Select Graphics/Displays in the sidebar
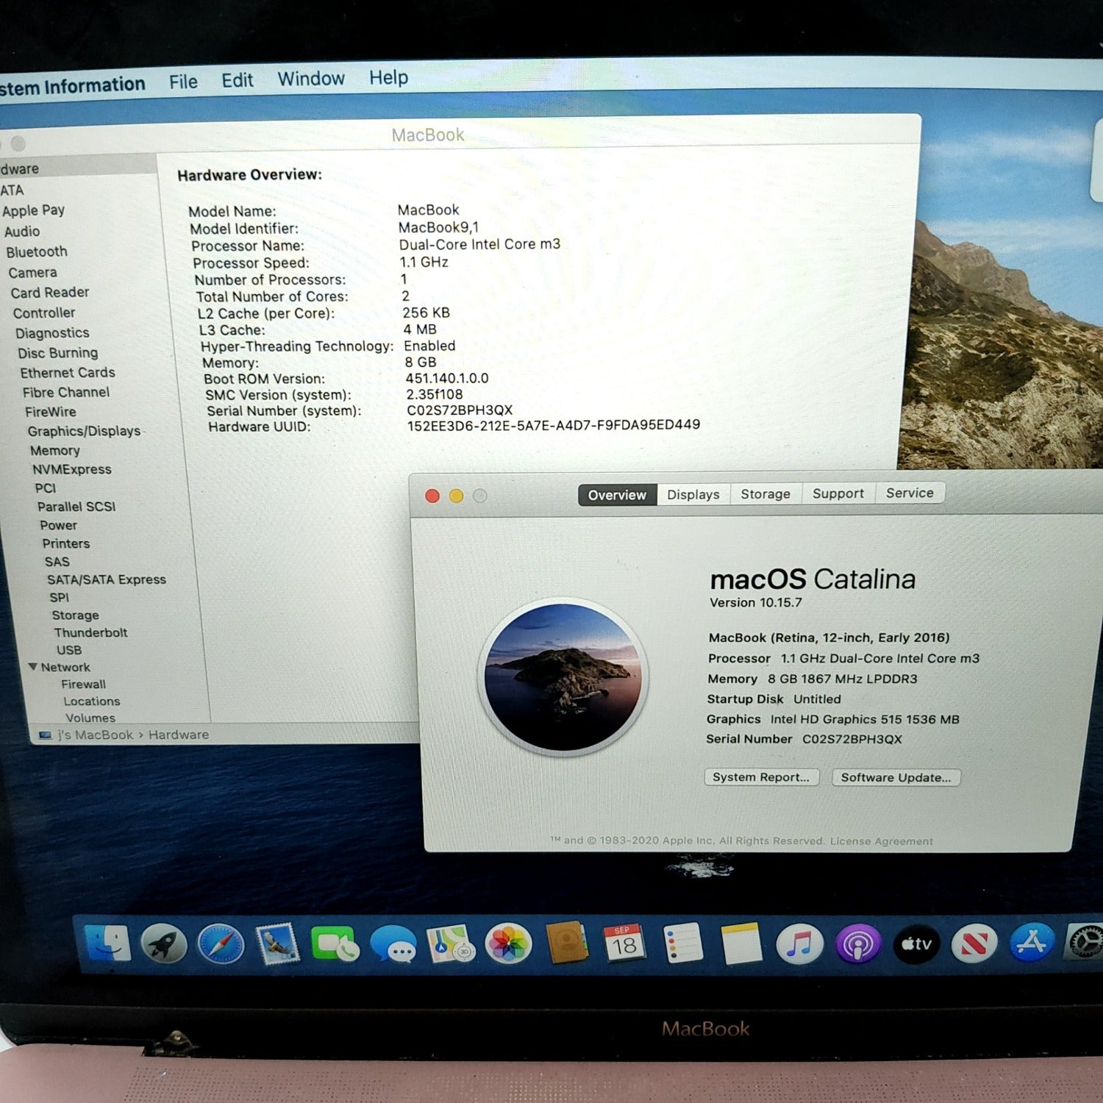 [x=84, y=431]
